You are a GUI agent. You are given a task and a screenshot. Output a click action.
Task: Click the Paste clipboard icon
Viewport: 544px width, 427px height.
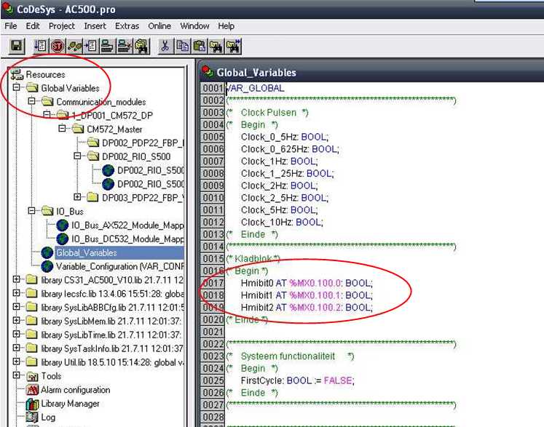point(197,47)
